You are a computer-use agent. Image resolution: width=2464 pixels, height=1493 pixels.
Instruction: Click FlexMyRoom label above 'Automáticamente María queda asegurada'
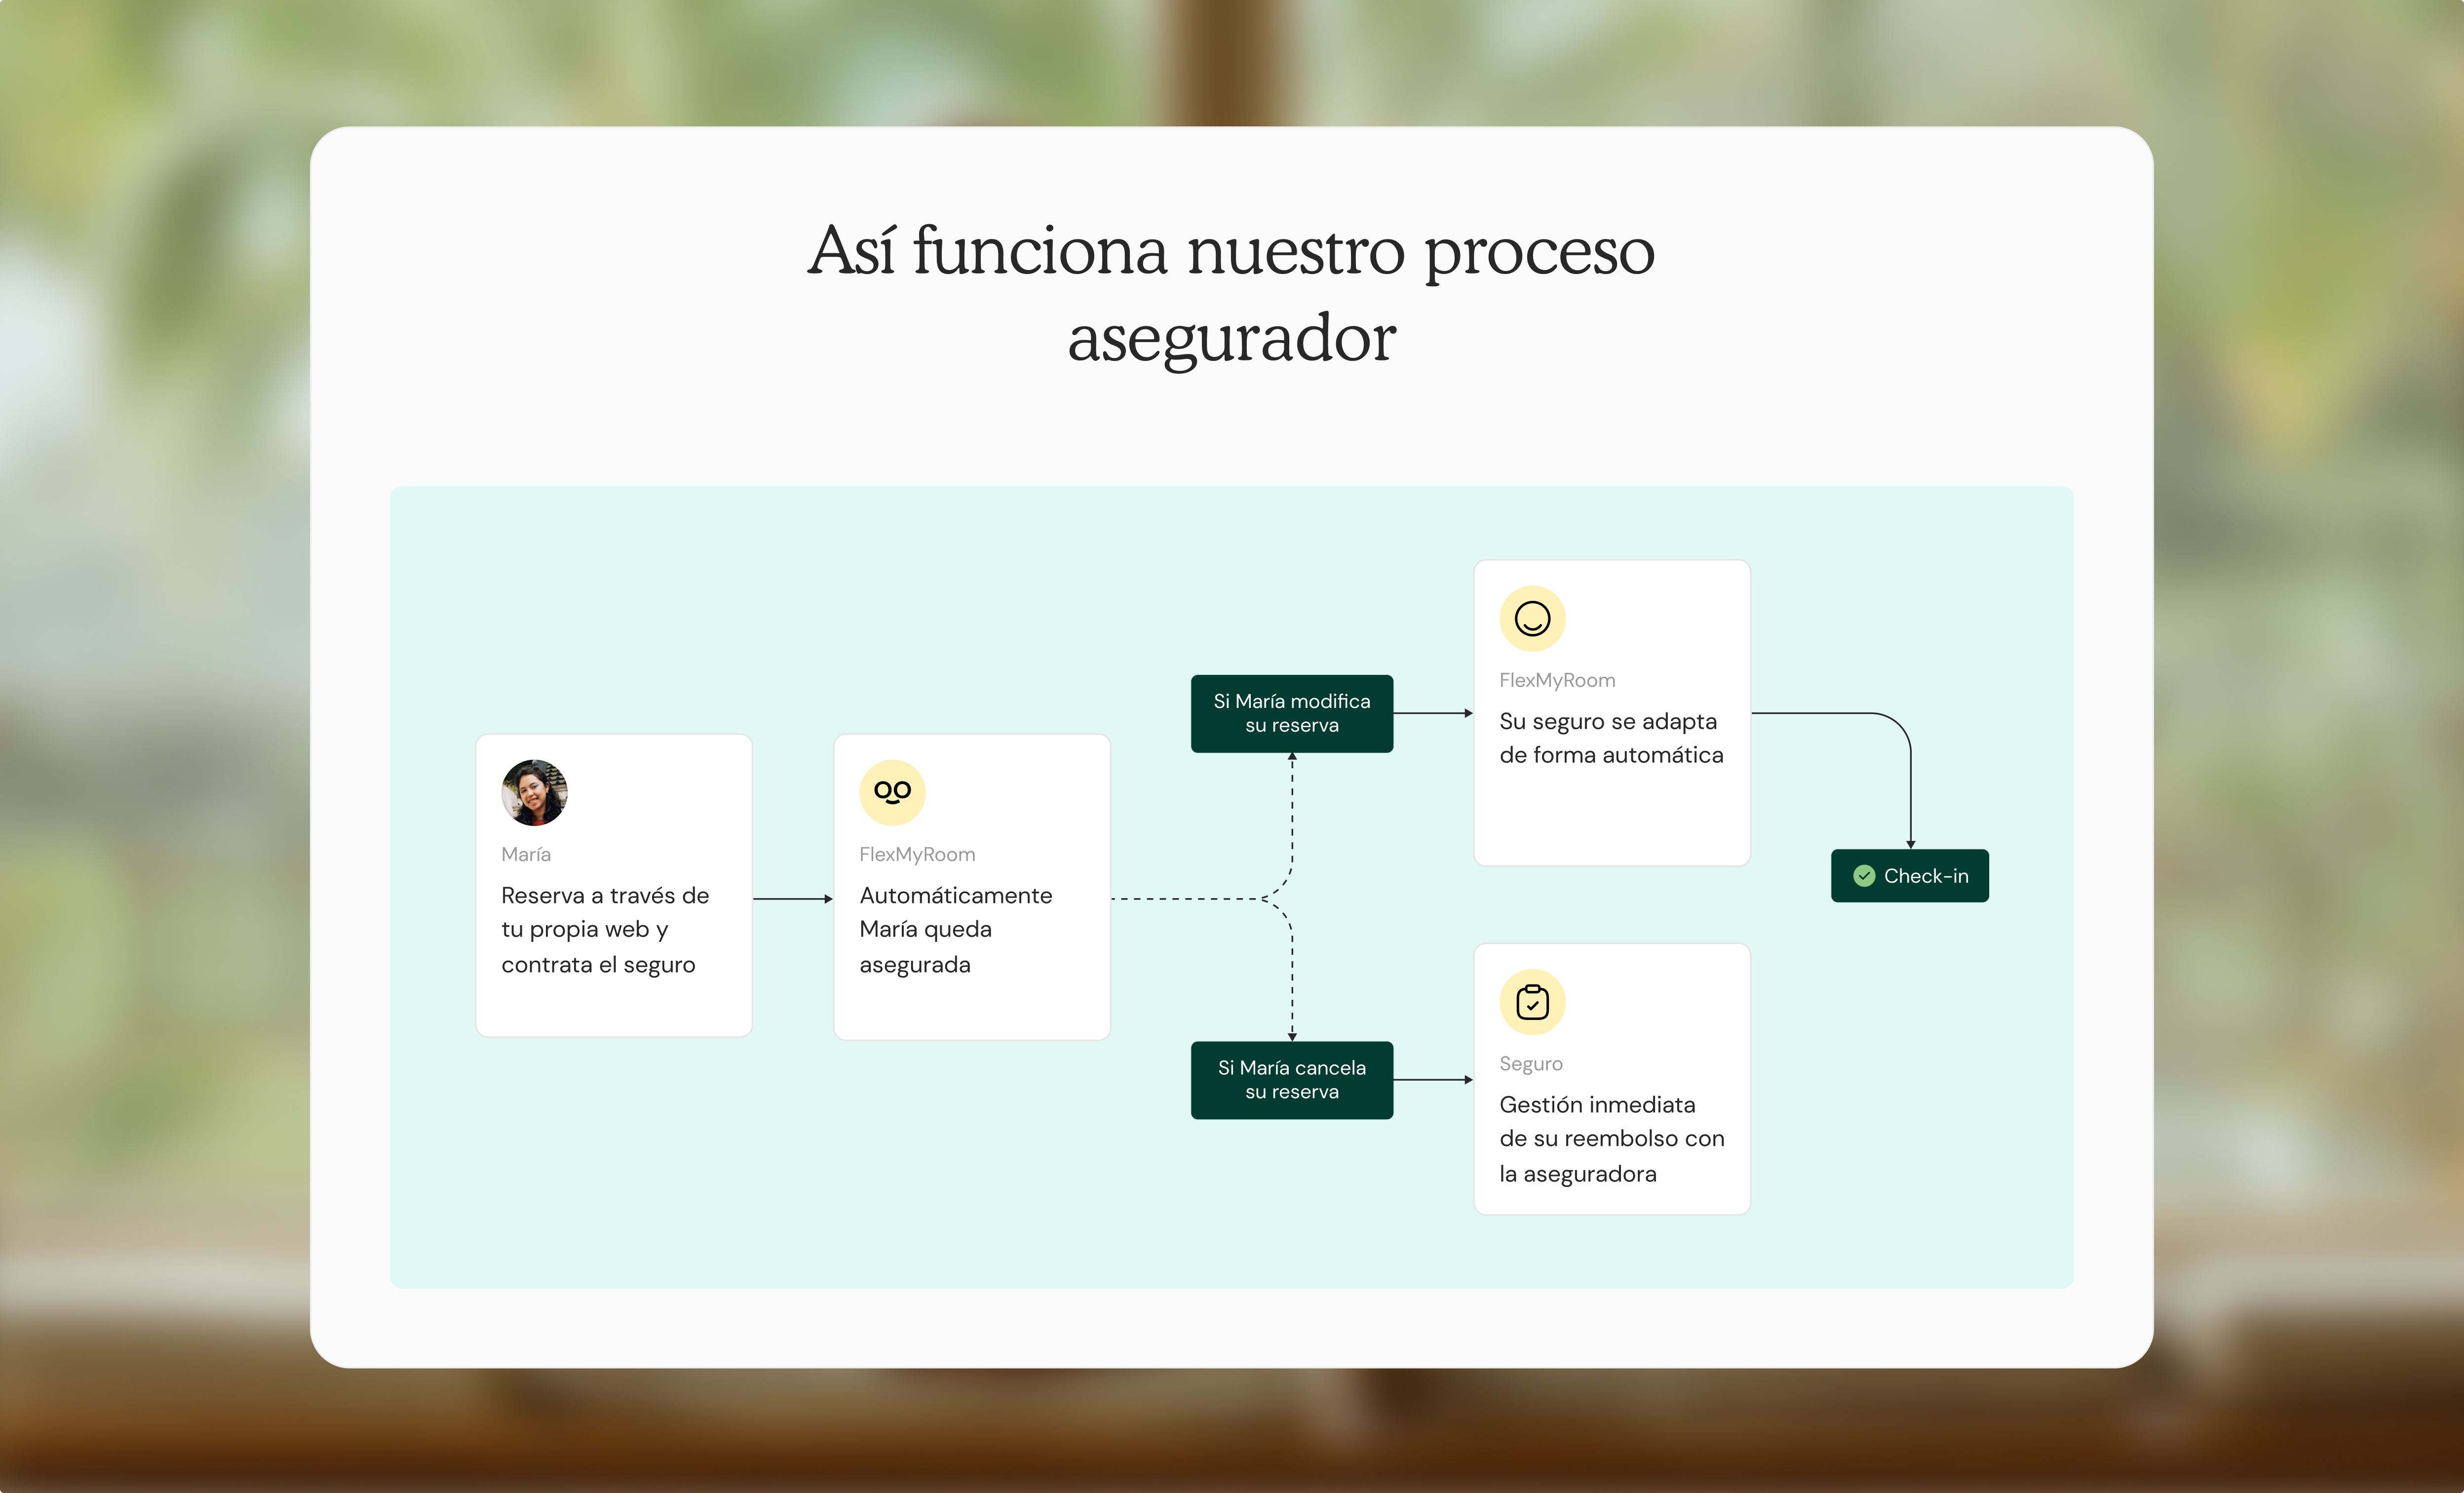click(x=917, y=854)
